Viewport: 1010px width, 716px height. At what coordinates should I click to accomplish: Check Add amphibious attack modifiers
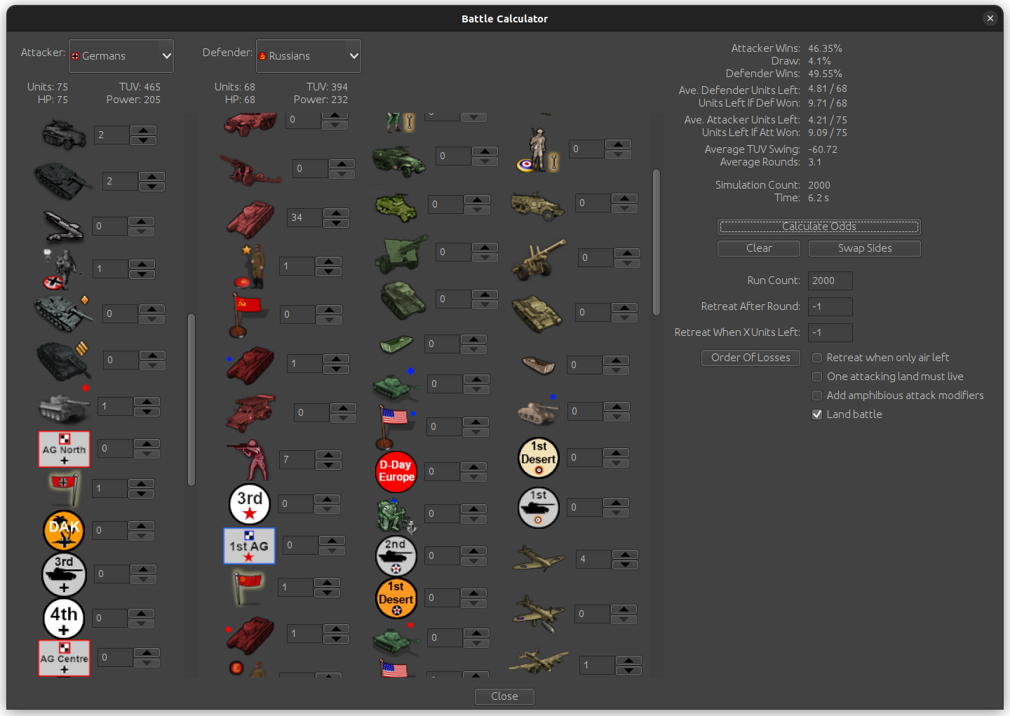click(817, 396)
